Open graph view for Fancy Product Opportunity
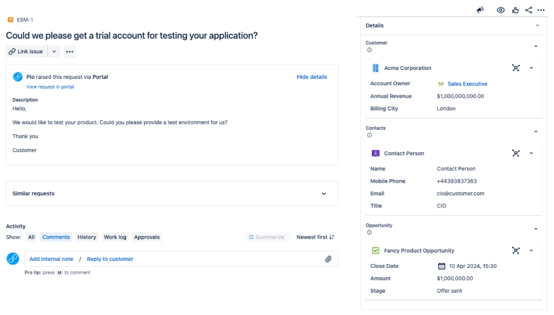554x315 pixels. click(516, 250)
